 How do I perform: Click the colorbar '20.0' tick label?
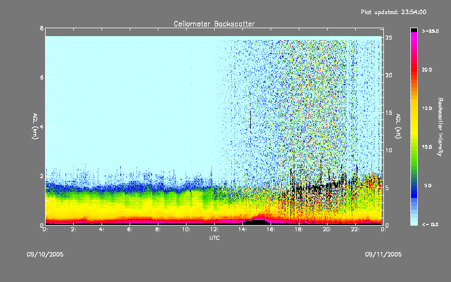point(427,69)
